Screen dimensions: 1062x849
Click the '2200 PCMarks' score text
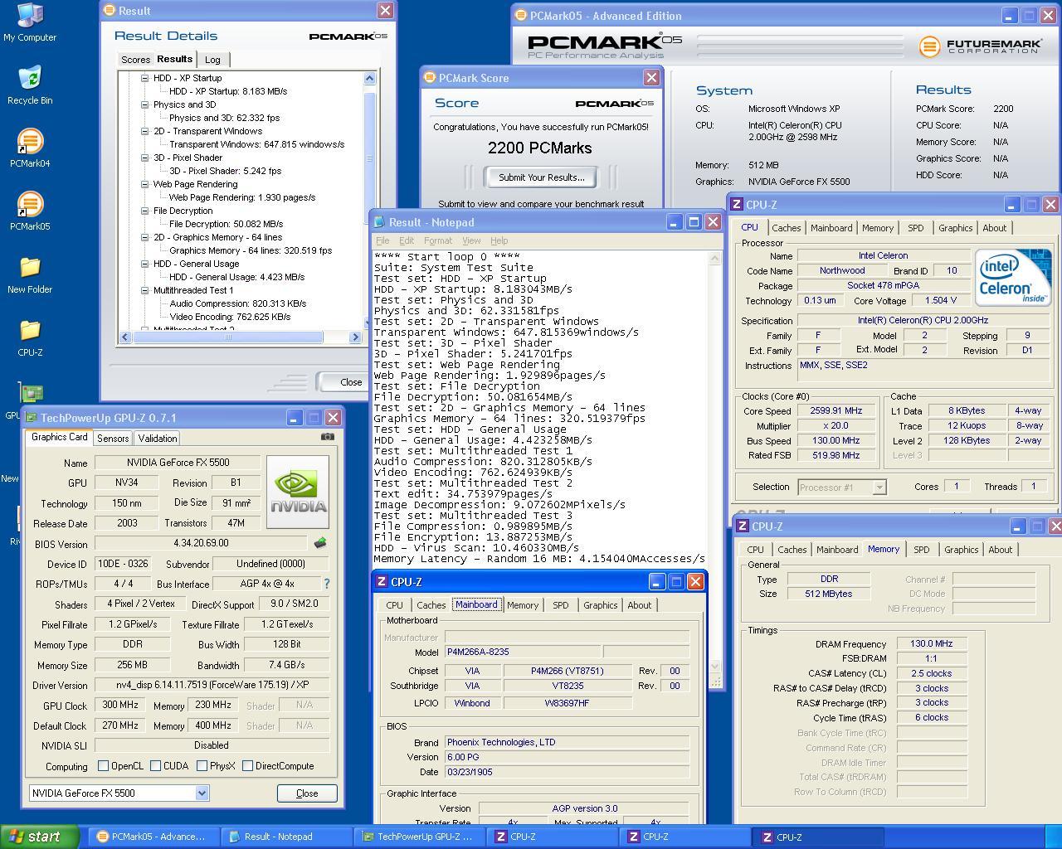coord(540,148)
